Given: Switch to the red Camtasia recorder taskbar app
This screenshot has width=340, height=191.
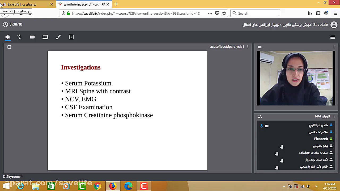Looking at the screenshot, I should tap(144, 186).
